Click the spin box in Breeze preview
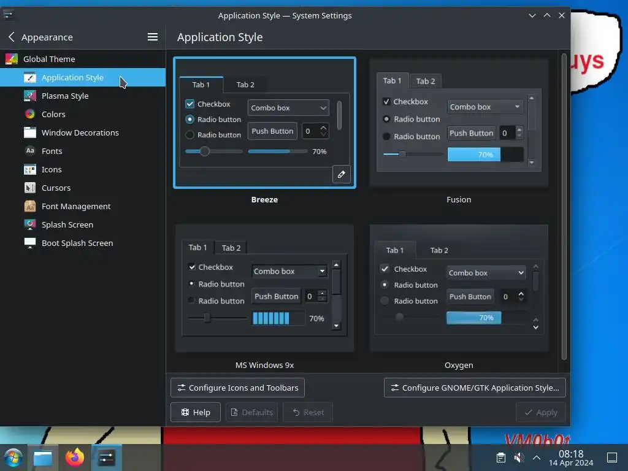 click(x=315, y=131)
